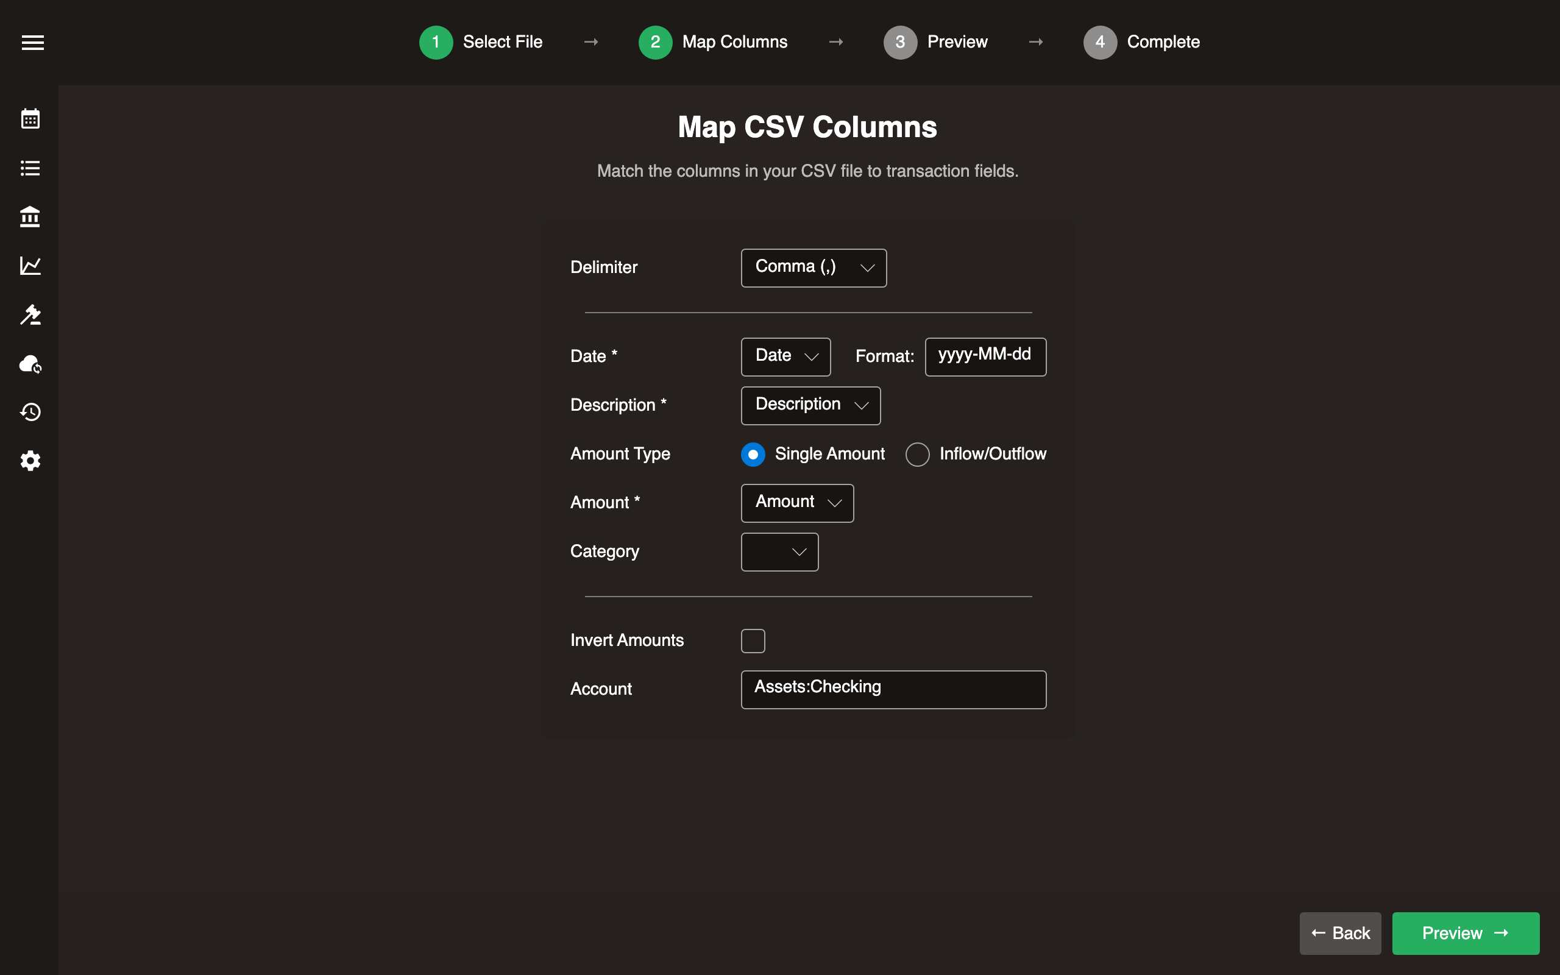Open the rules (gavel) sidebar icon

click(30, 315)
